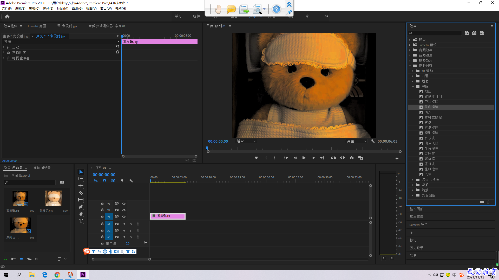
Task: Click the timeline horizontal zoom scrollbar
Action: 121,259
